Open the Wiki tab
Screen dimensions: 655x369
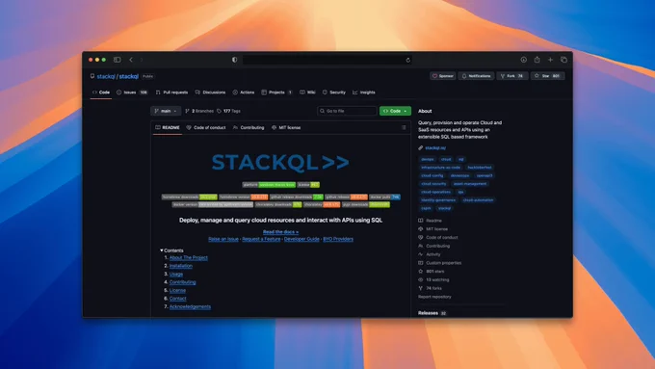point(307,92)
